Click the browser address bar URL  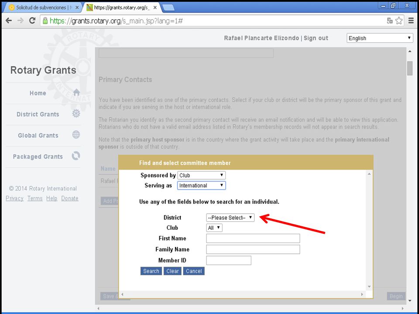[x=116, y=21]
